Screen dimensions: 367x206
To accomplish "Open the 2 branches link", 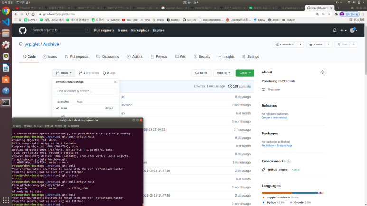I will tap(89, 73).
